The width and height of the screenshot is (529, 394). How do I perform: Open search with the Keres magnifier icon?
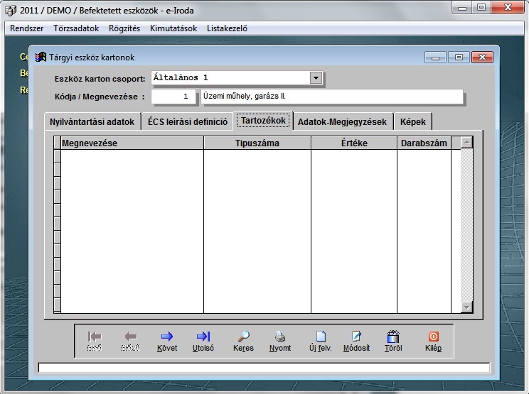(x=243, y=337)
